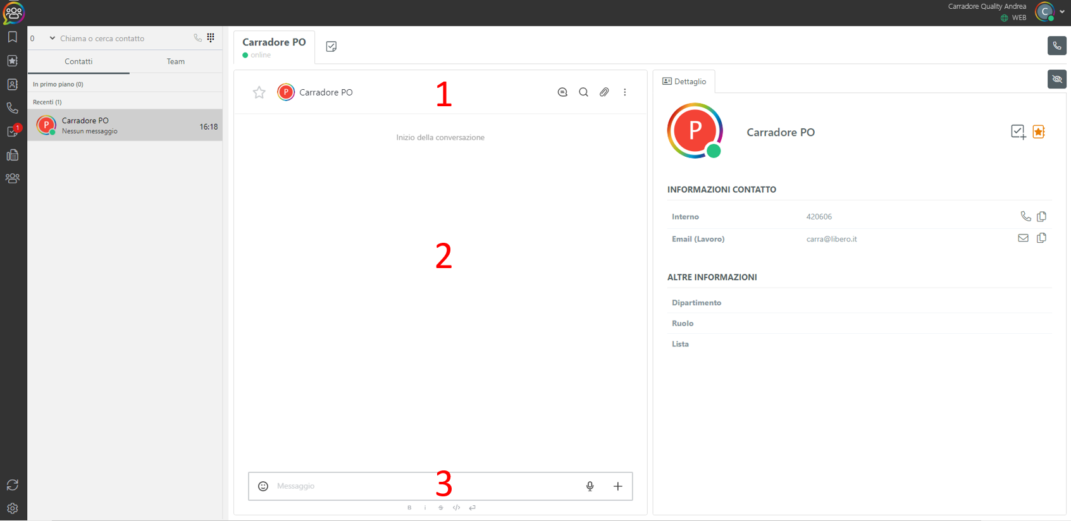This screenshot has width=1071, height=521.
Task: Open Carradore PO recent conversation entry
Action: [x=125, y=125]
